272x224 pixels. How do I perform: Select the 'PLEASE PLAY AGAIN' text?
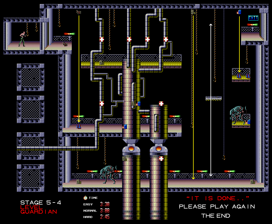[x=217, y=207]
